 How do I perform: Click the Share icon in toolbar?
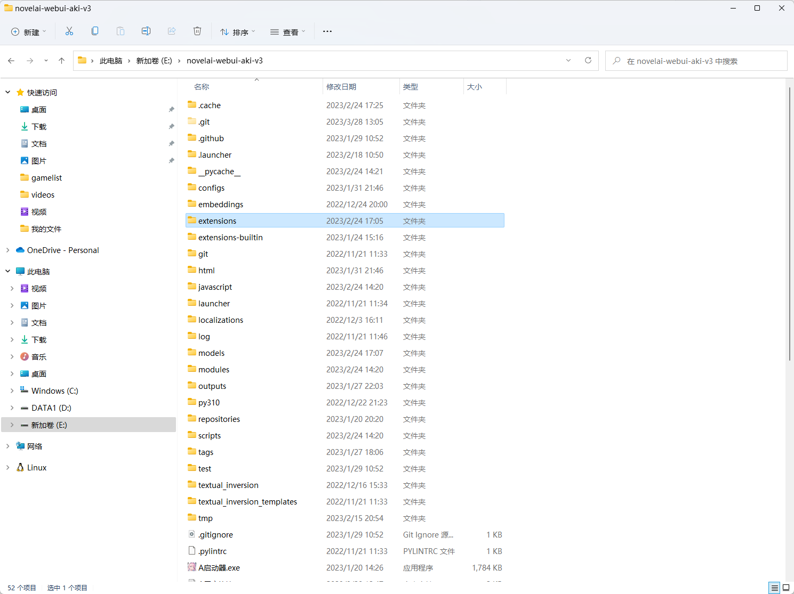[x=172, y=31]
